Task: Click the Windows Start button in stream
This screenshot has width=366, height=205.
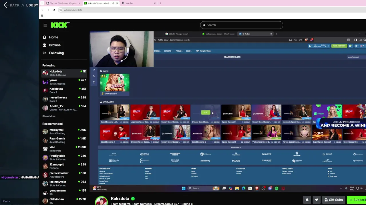Action: (184, 188)
